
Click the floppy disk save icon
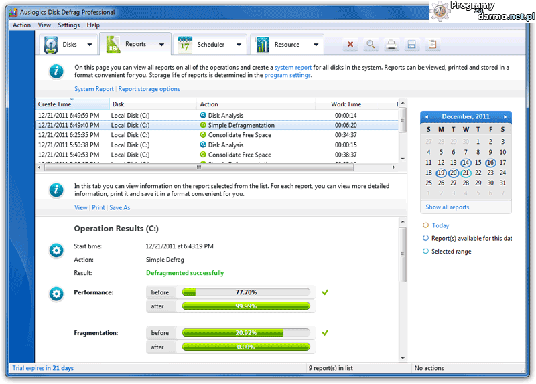tap(412, 45)
